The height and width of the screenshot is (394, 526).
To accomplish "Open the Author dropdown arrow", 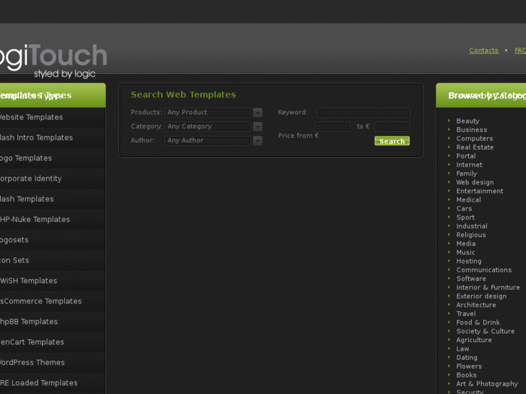I will coord(258,140).
